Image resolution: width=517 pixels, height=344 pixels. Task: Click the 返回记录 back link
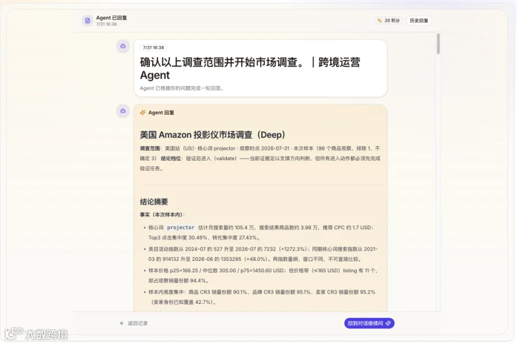point(134,323)
